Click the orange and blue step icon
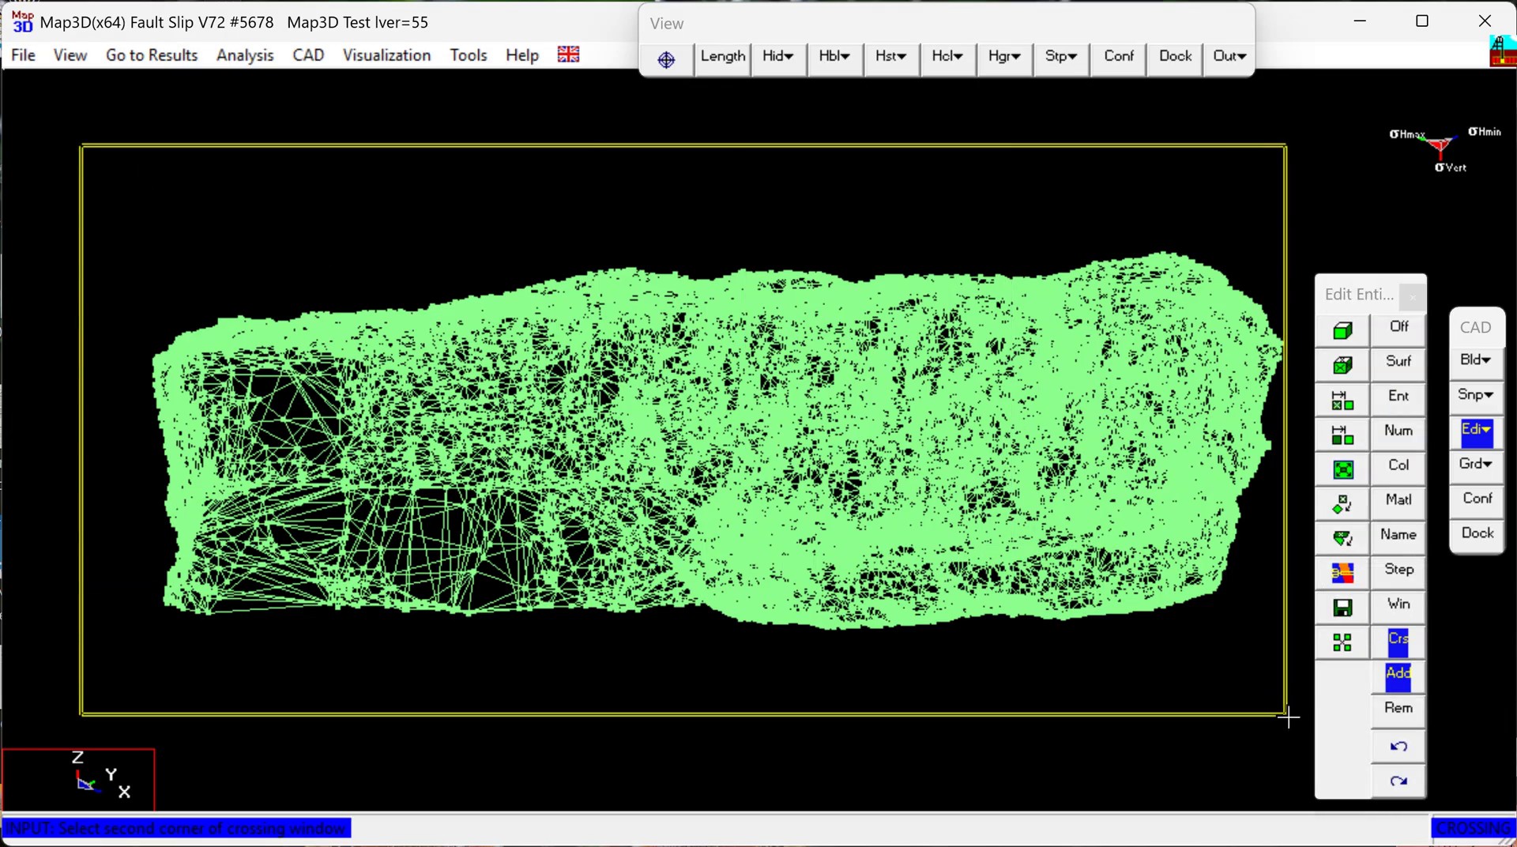The image size is (1517, 847). coord(1342,573)
